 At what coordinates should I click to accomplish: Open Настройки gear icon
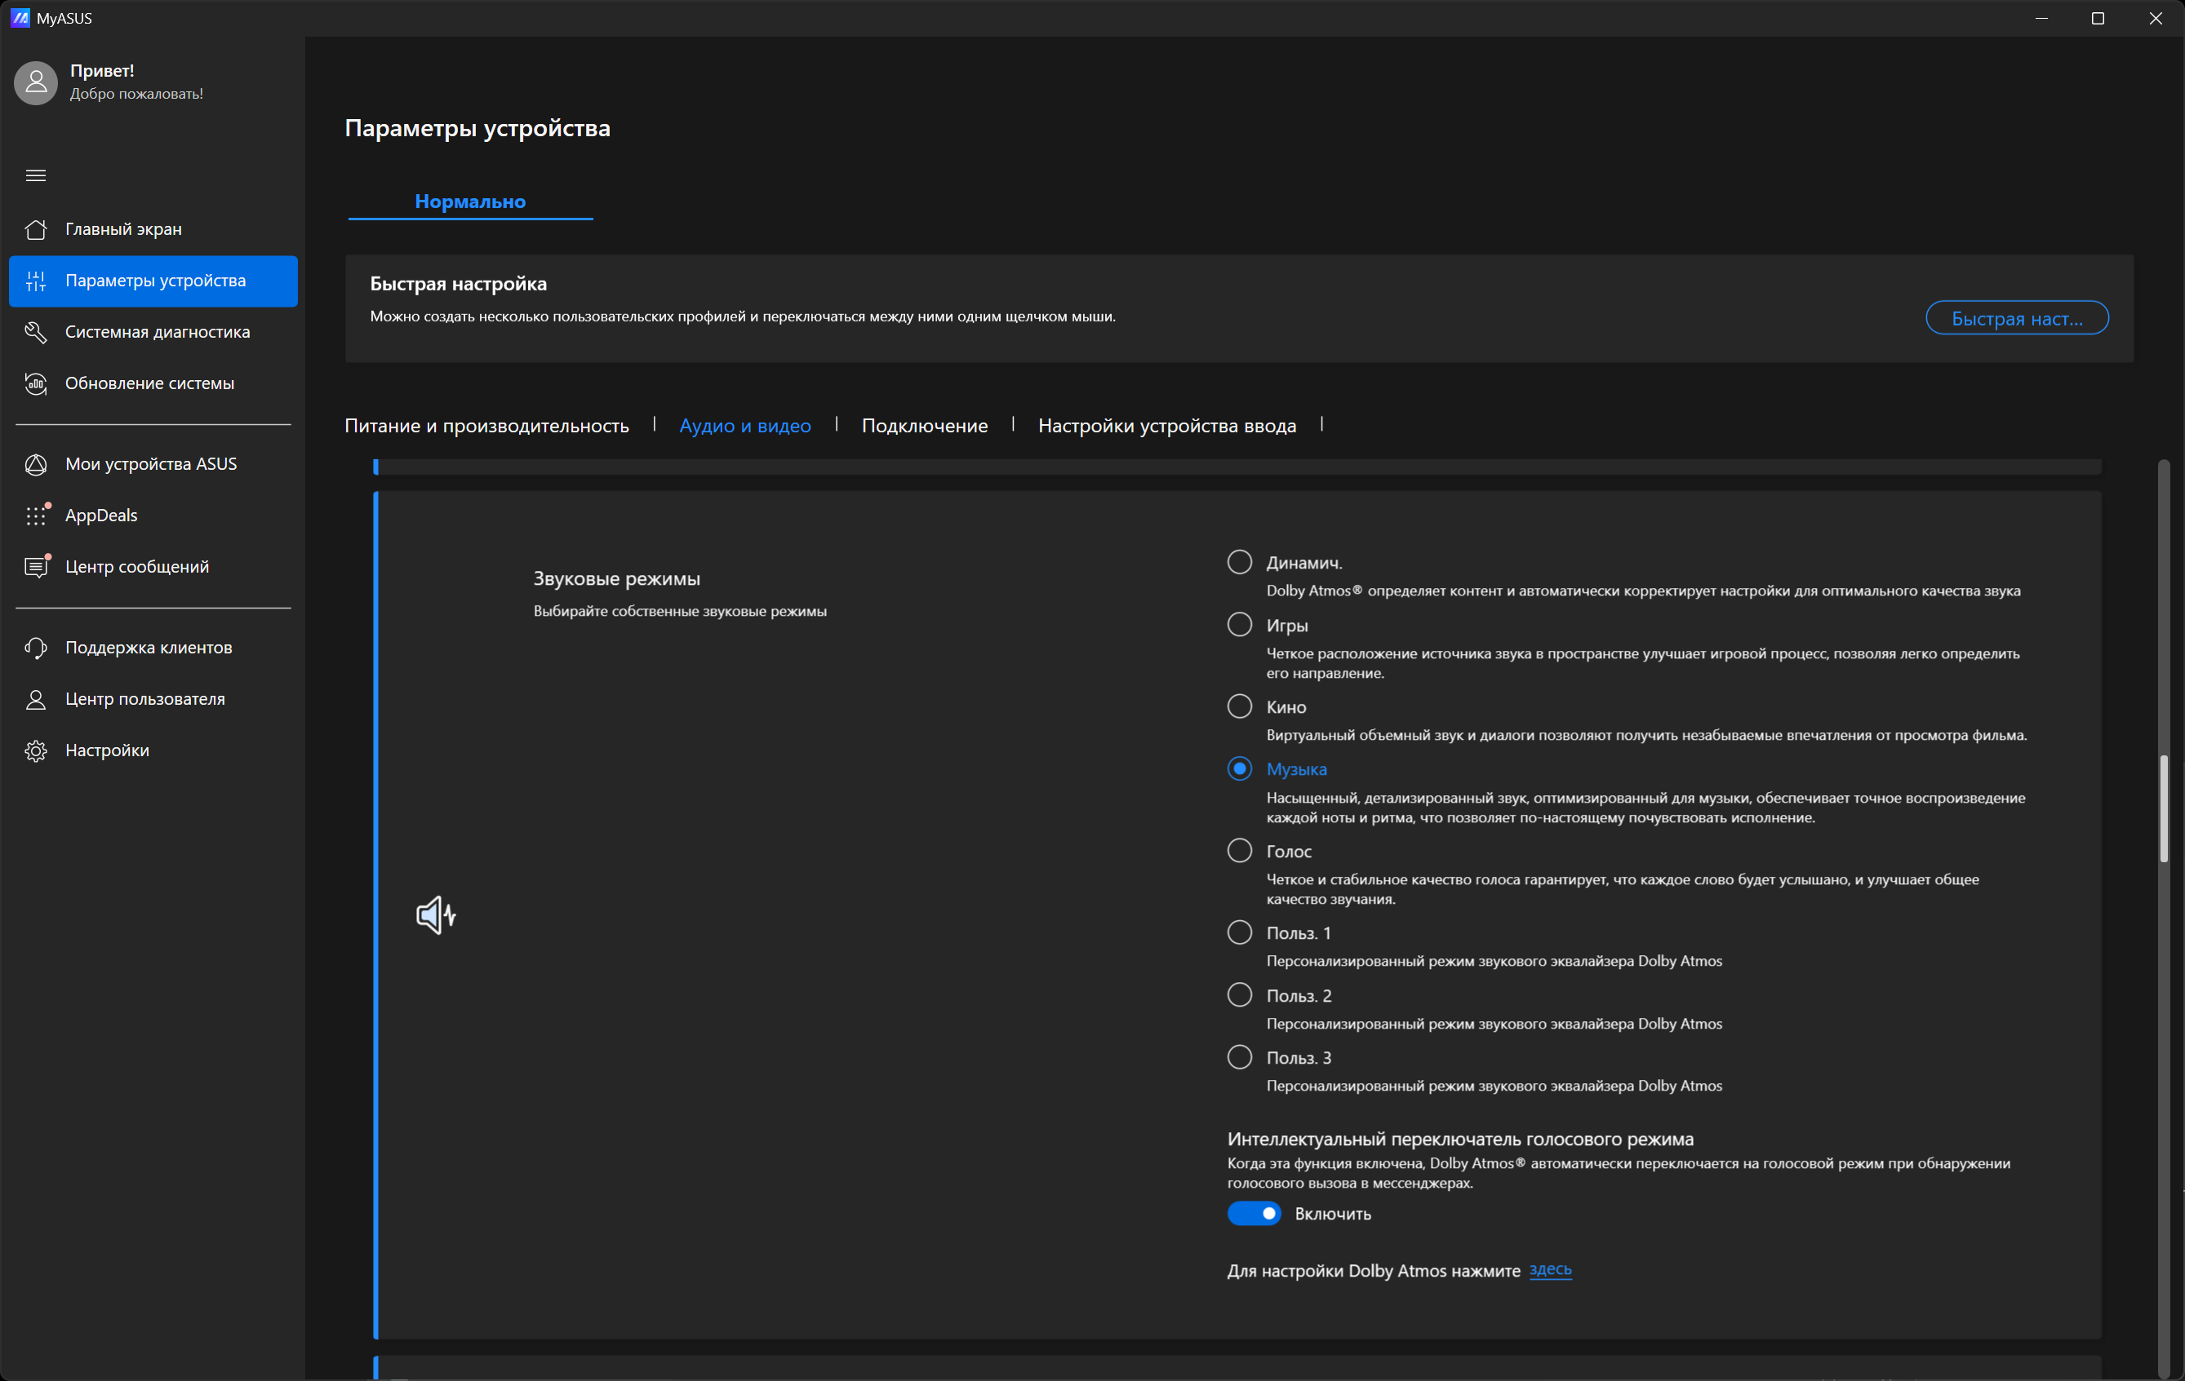tap(35, 750)
